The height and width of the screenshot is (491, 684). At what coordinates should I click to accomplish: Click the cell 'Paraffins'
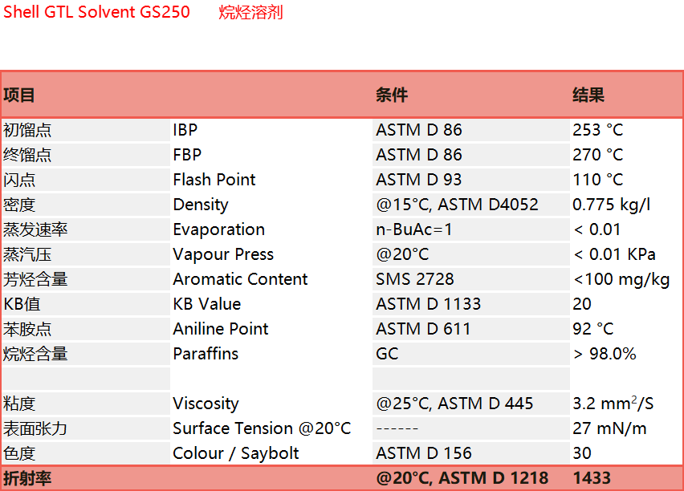tap(206, 354)
